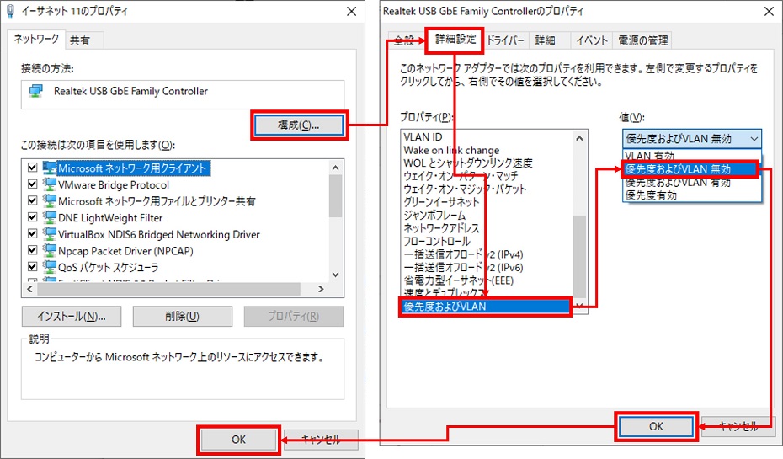
Task: Select 優先度およびVLAN in the property list
Action: tap(485, 307)
